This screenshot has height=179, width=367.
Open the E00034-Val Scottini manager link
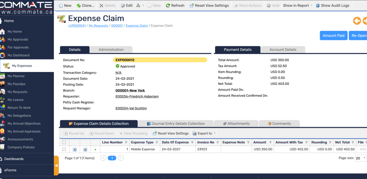131,108
